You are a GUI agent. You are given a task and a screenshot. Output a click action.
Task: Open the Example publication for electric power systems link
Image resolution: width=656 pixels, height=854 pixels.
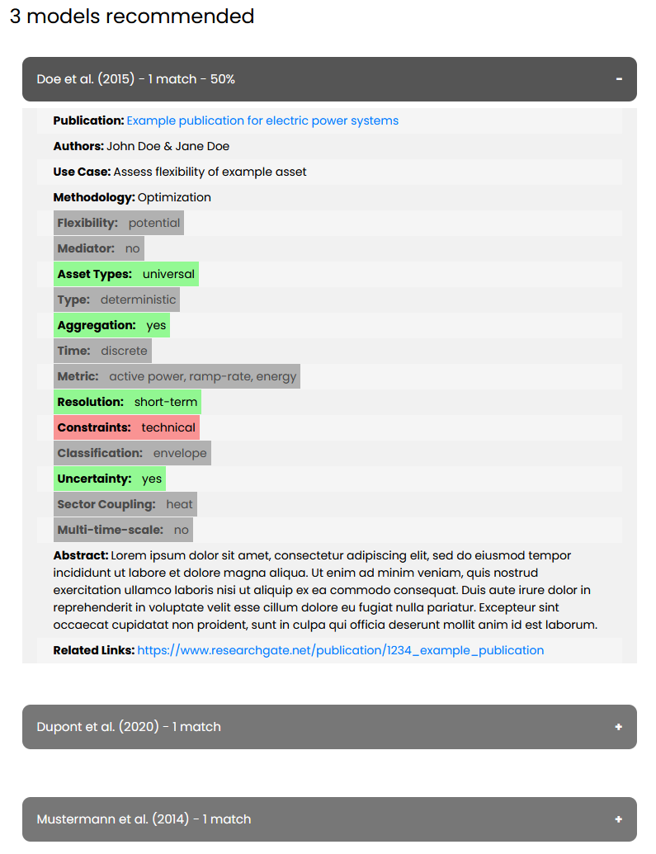click(x=262, y=120)
